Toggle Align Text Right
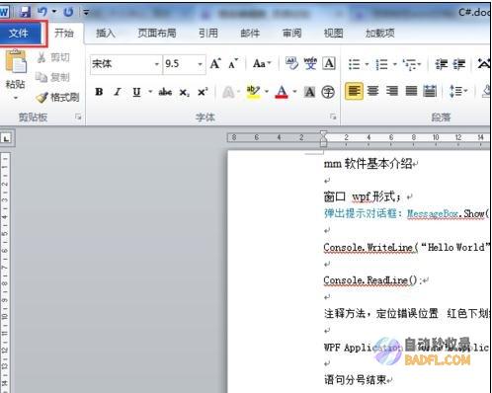 coord(392,91)
